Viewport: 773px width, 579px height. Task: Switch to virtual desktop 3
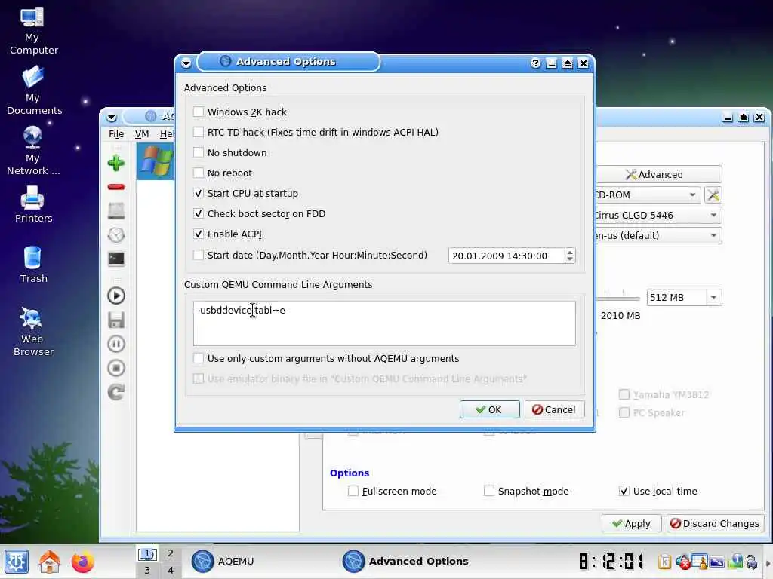[x=147, y=571]
